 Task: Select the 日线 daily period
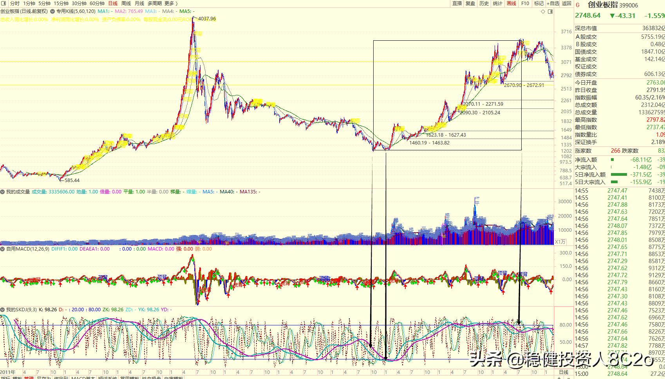[x=113, y=3]
